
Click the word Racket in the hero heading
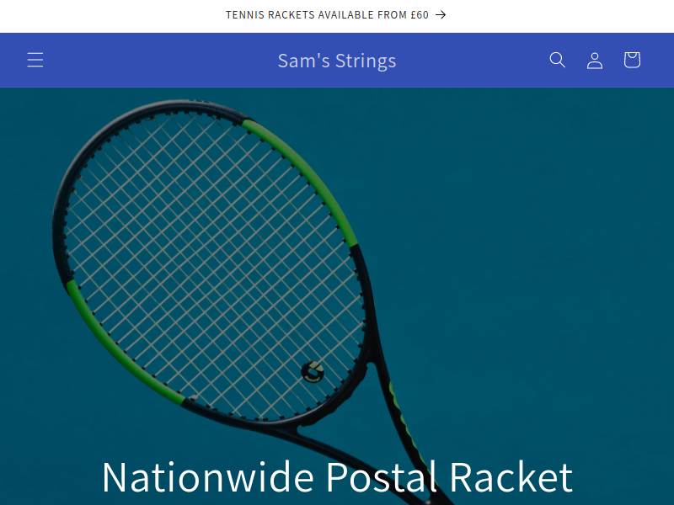[x=511, y=476]
